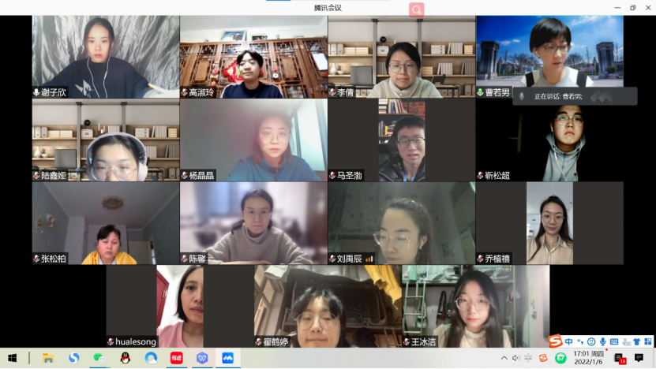Open Sogou skin shirt icon
This screenshot has height=369, width=656.
(636, 341)
